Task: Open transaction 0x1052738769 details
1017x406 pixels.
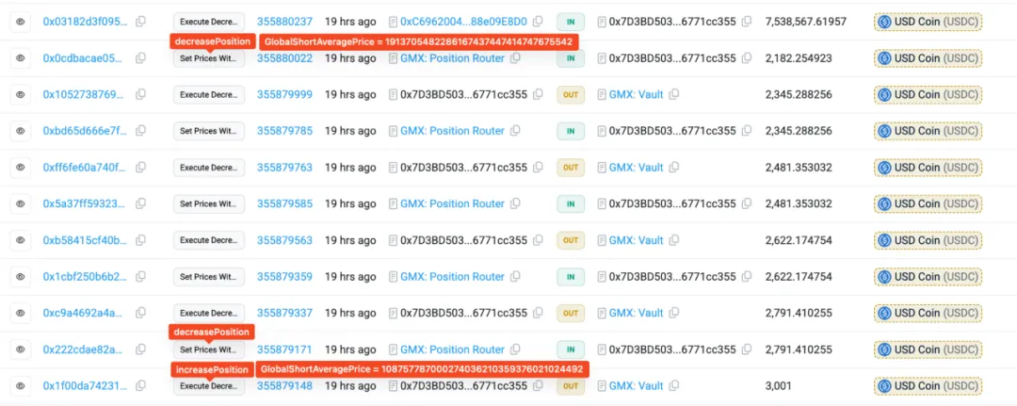Action: [83, 94]
